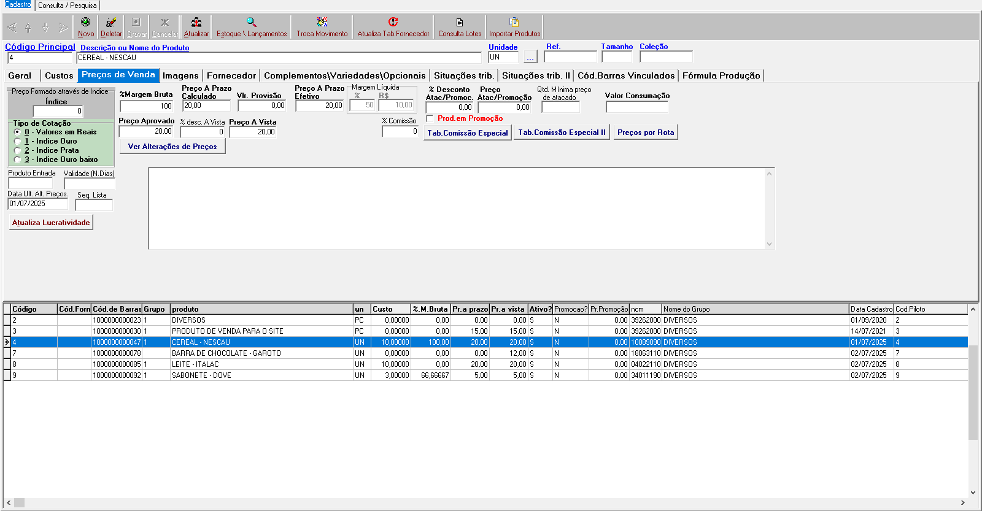Switch to the Custos tab

point(59,75)
